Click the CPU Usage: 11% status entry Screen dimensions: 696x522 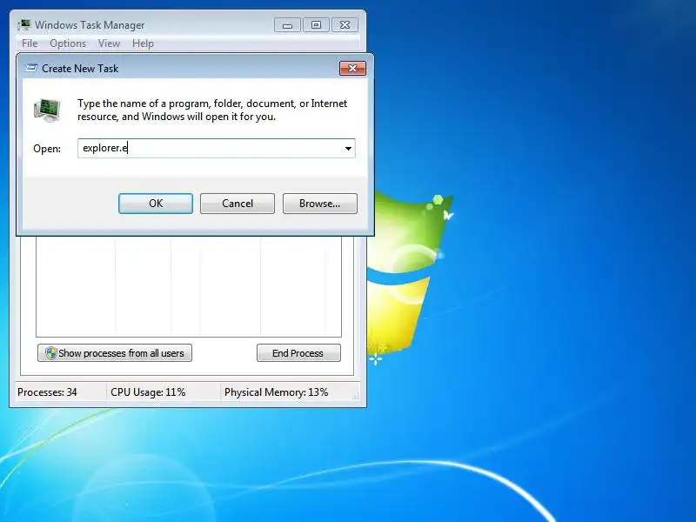click(x=148, y=392)
